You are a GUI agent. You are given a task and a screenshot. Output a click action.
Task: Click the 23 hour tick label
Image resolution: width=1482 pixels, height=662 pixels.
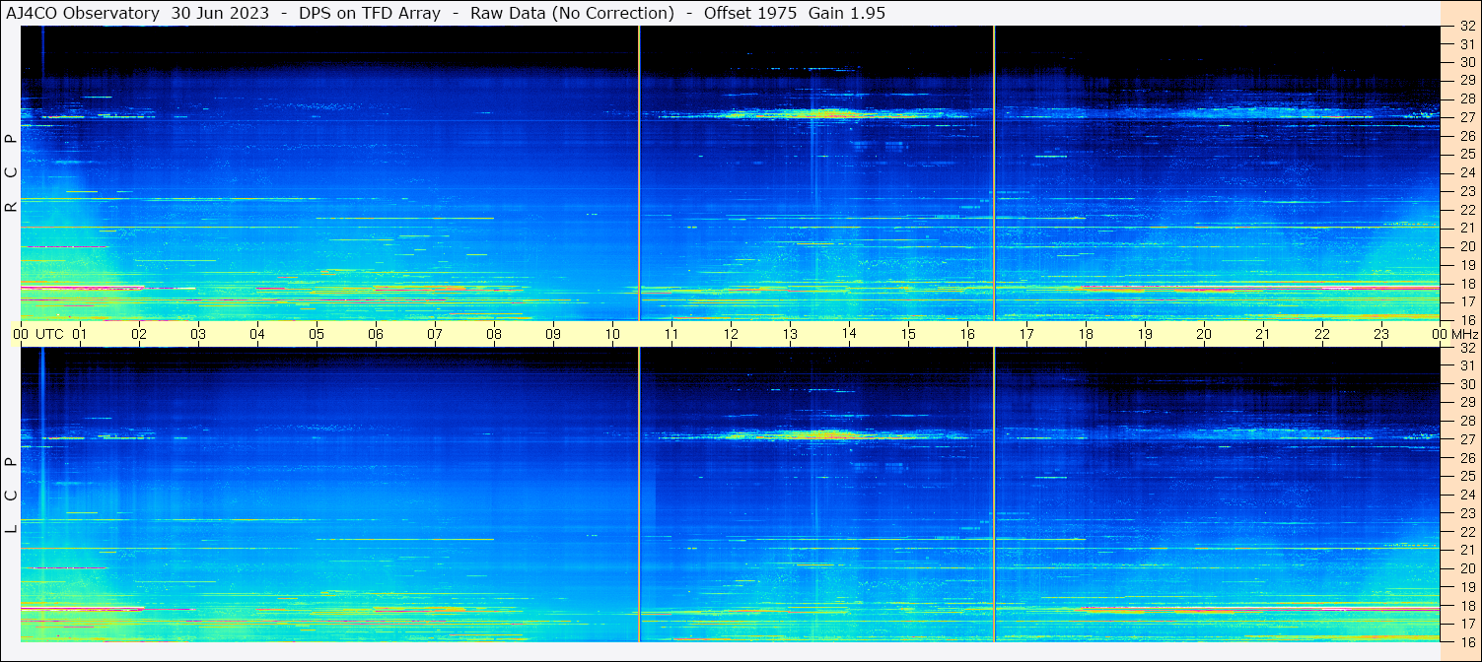click(1381, 334)
